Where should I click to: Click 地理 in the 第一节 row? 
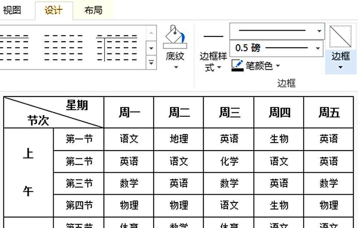(x=179, y=139)
